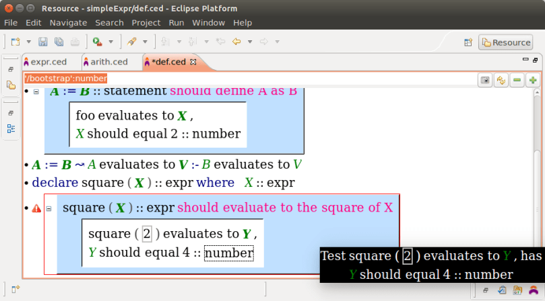Click the green minus zoom-out icon
Image resolution: width=545 pixels, height=301 pixels.
pyautogui.click(x=517, y=80)
